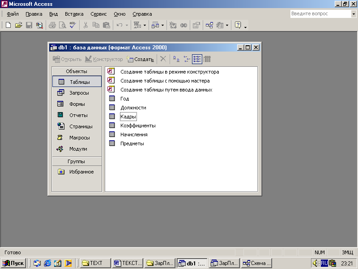Click the Paste clipboard icon

107,25
